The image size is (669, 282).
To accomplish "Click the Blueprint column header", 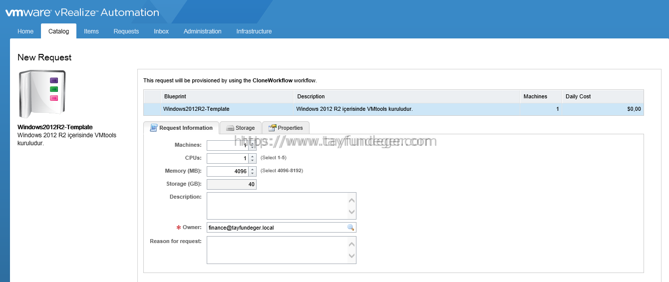I will click(227, 96).
